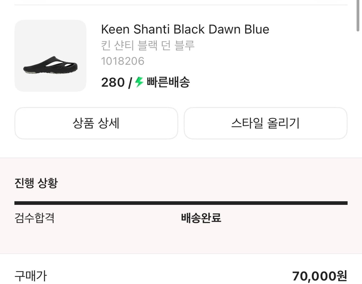
Task: Click the gray divider above 진행 상황
Action: [x=181, y=157]
